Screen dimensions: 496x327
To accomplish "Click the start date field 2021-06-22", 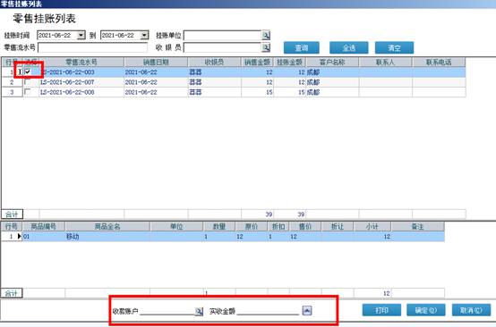I will 57,36.
